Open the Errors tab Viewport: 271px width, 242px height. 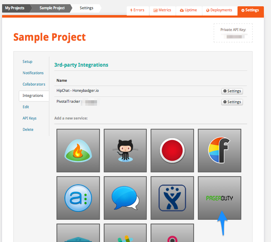click(x=138, y=10)
